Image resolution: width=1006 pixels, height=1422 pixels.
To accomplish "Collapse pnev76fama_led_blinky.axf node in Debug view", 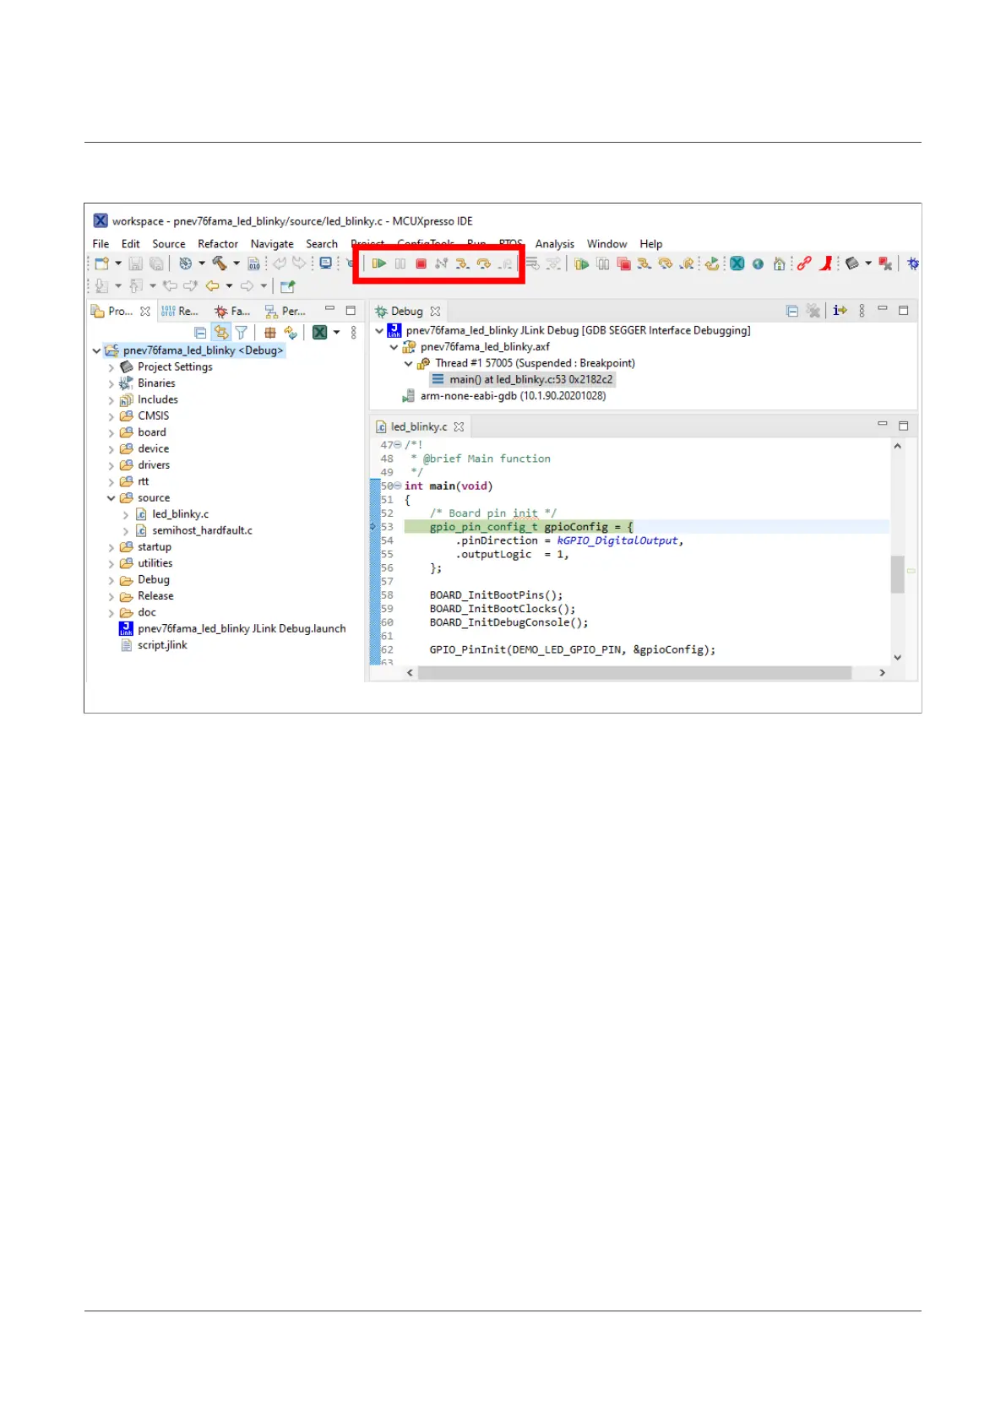I will [x=394, y=347].
